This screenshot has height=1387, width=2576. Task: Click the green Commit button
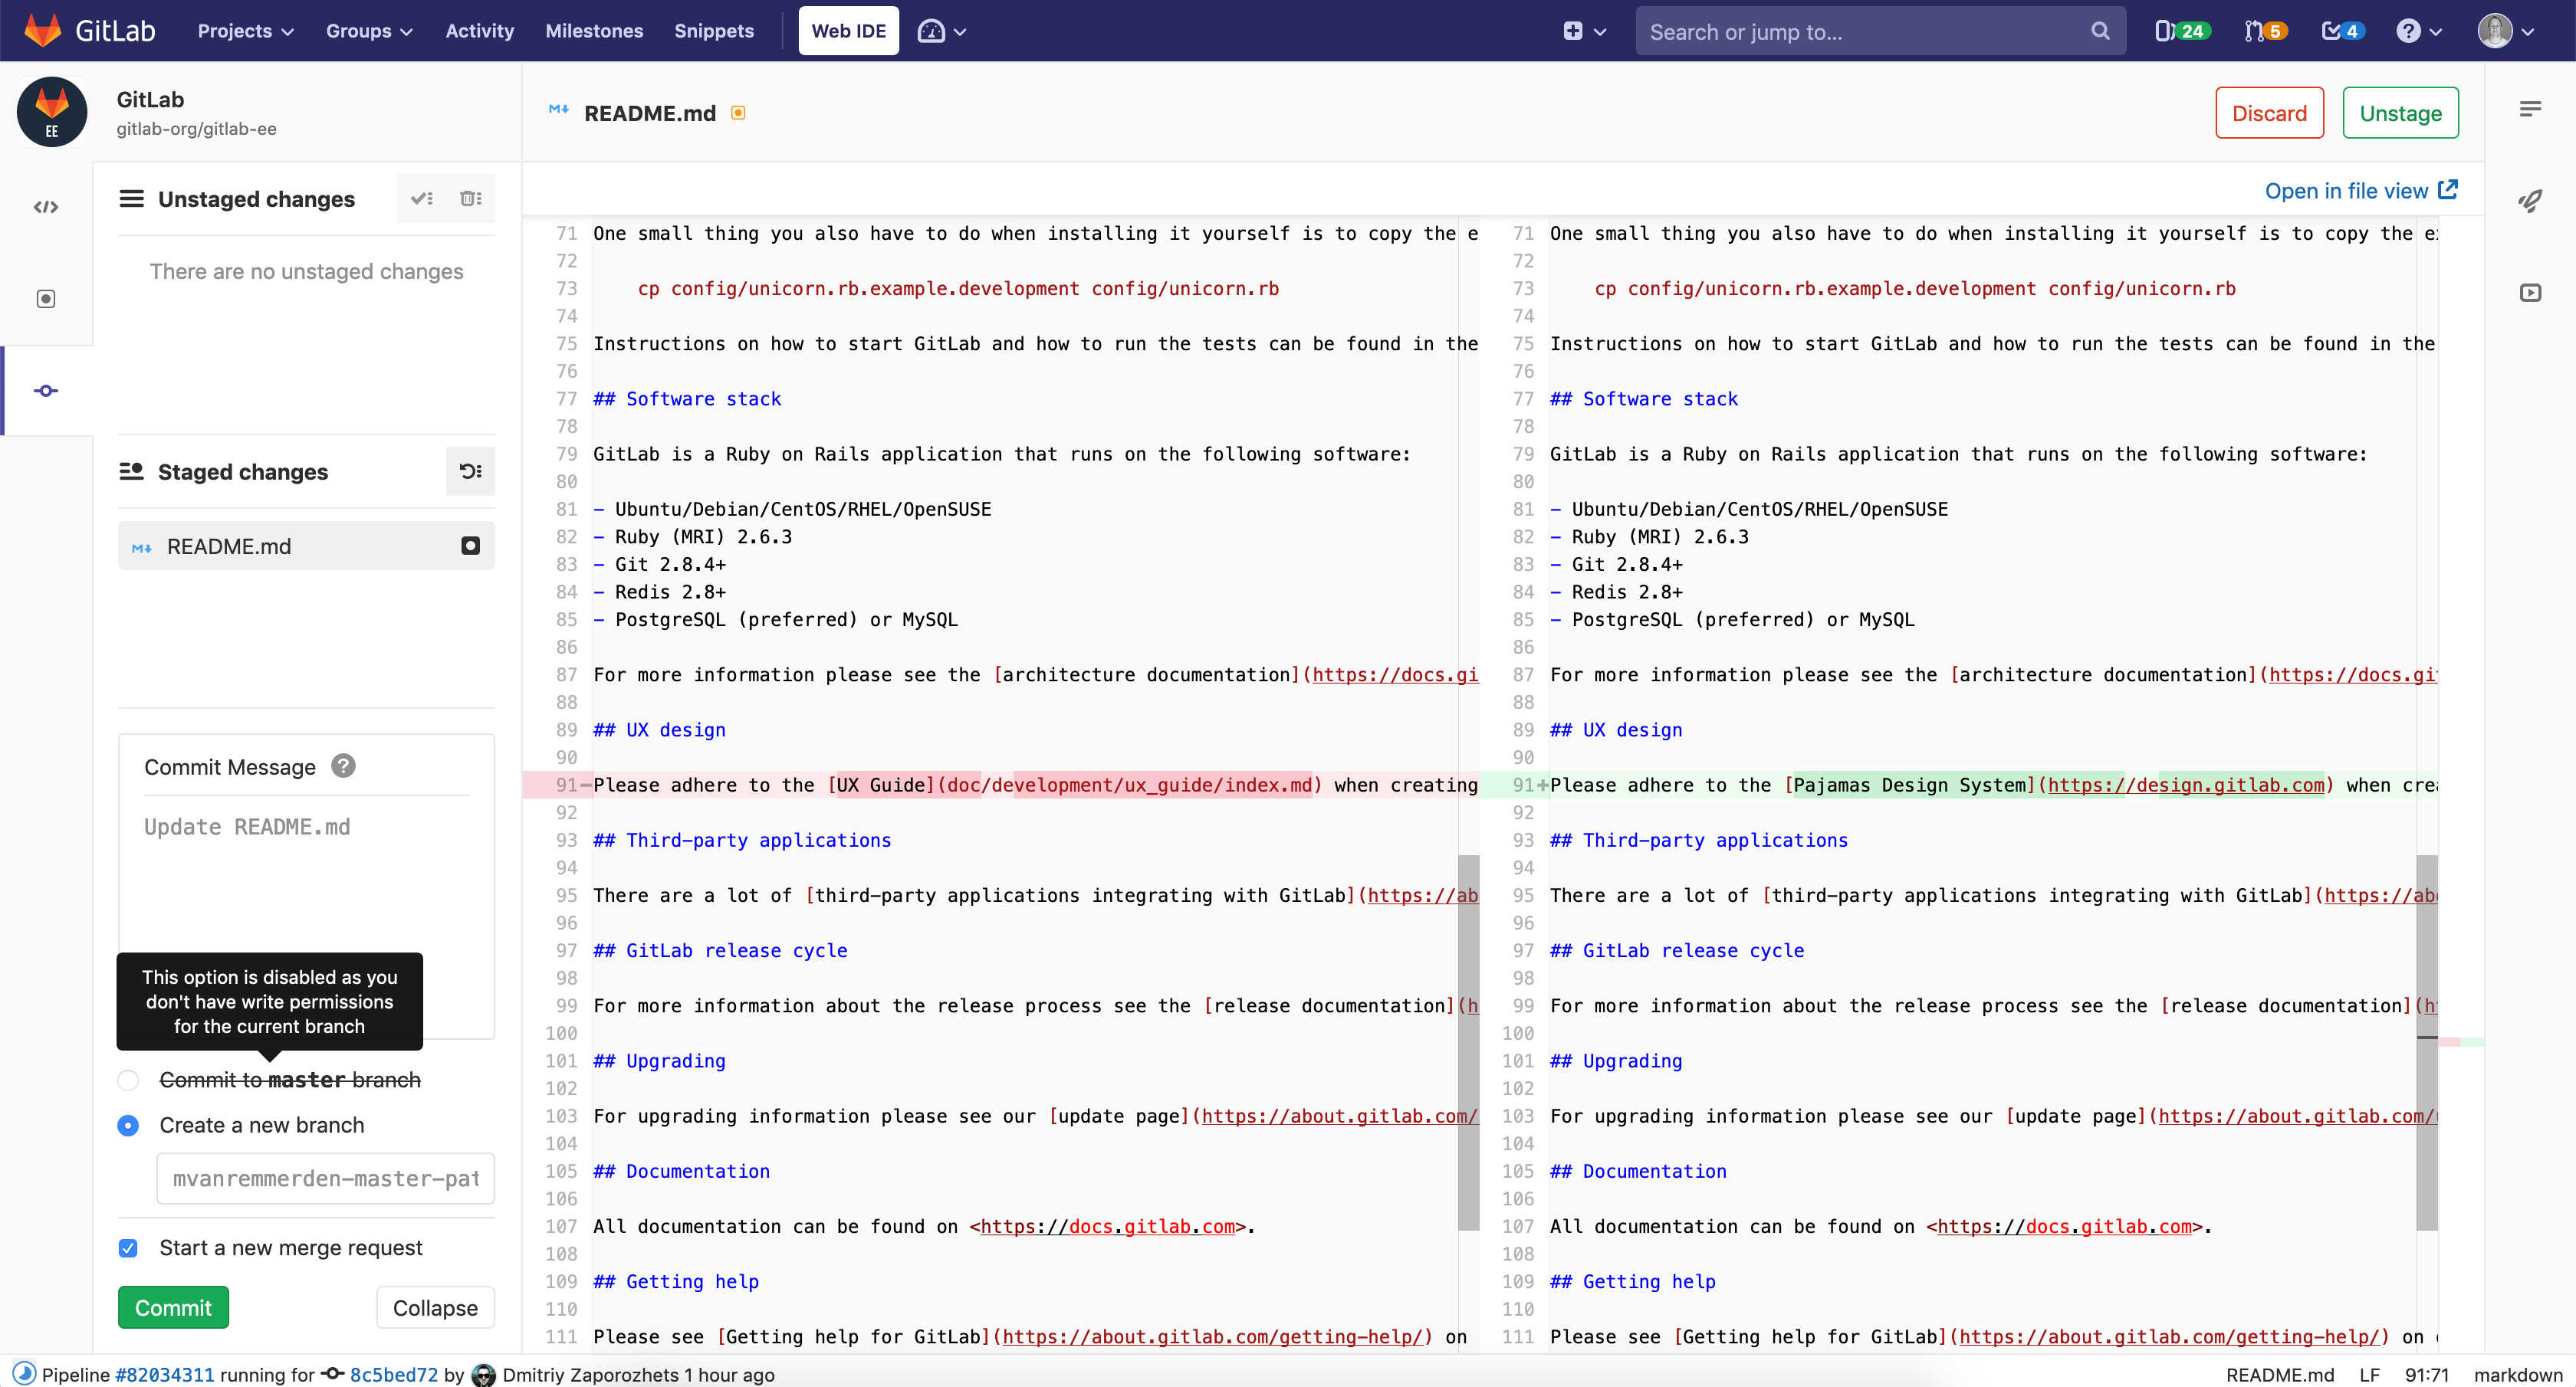(173, 1307)
